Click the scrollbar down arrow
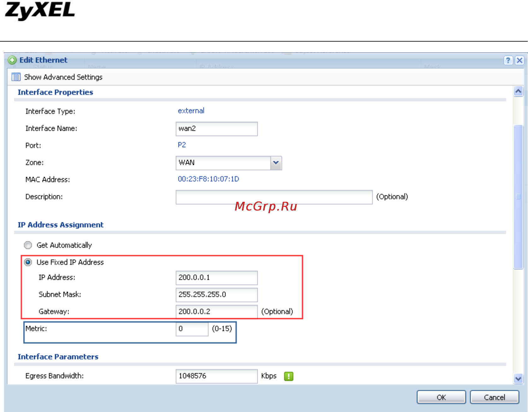The width and height of the screenshot is (528, 412). pos(518,378)
